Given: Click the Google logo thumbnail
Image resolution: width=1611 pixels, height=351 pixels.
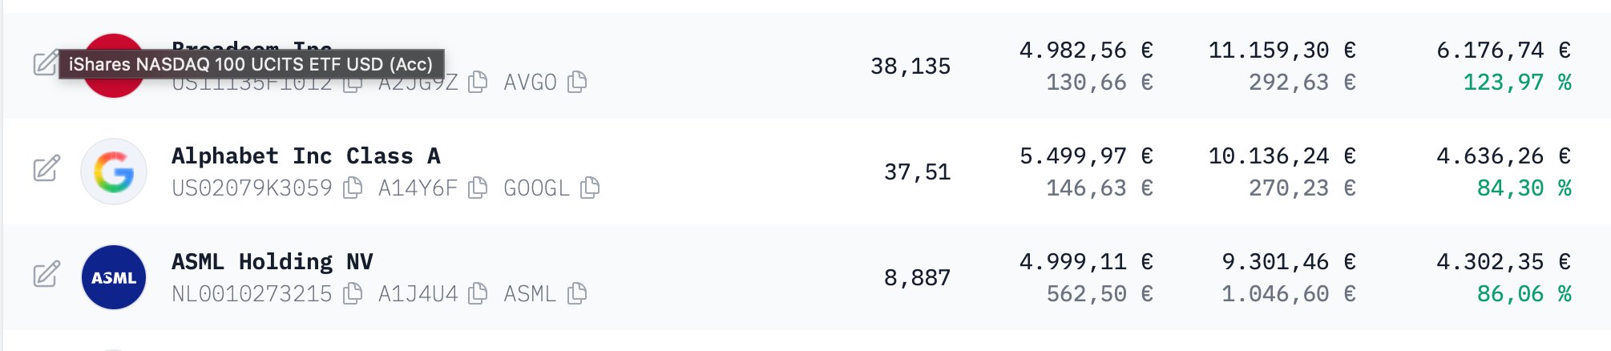Looking at the screenshot, I should (x=114, y=171).
